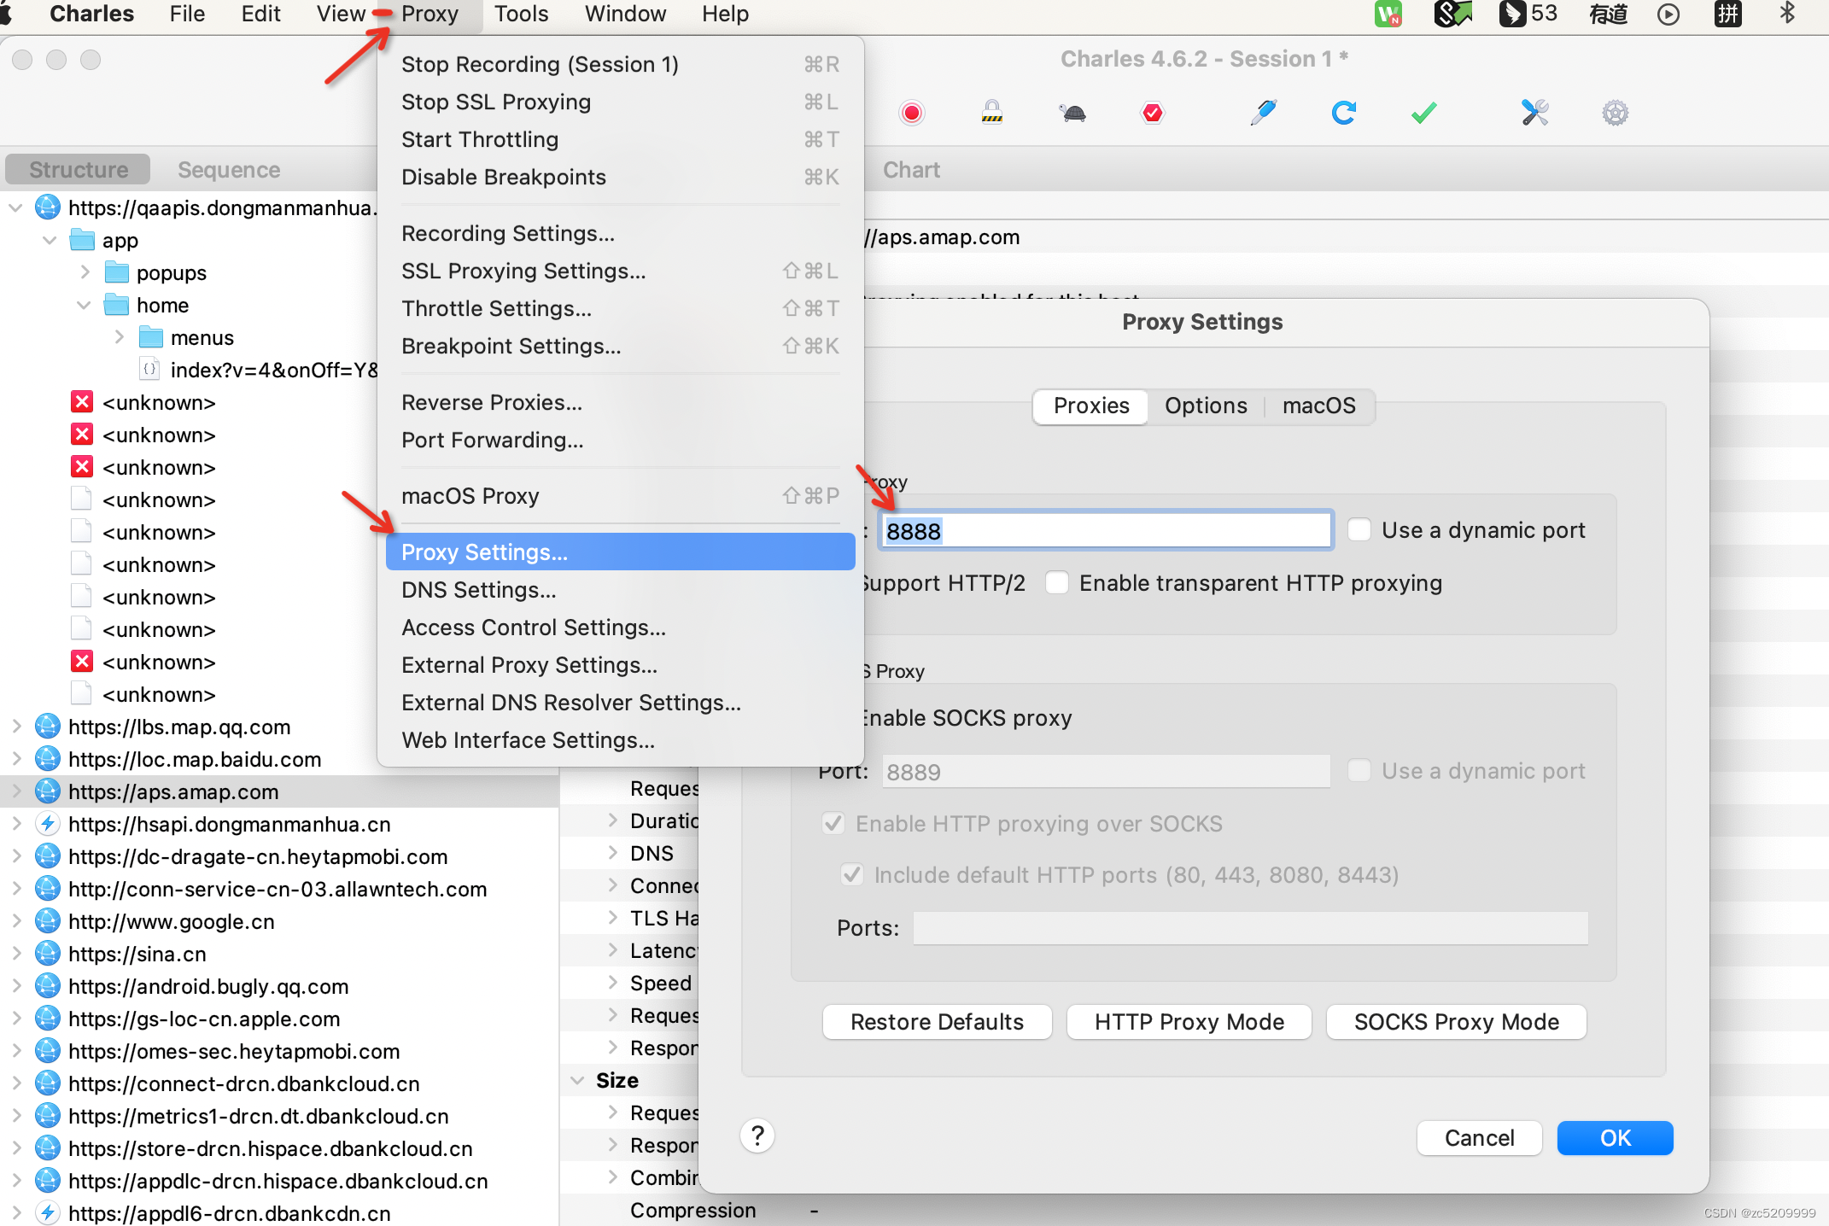This screenshot has width=1829, height=1226.
Task: Click the red record toolbar icon
Action: tap(912, 113)
